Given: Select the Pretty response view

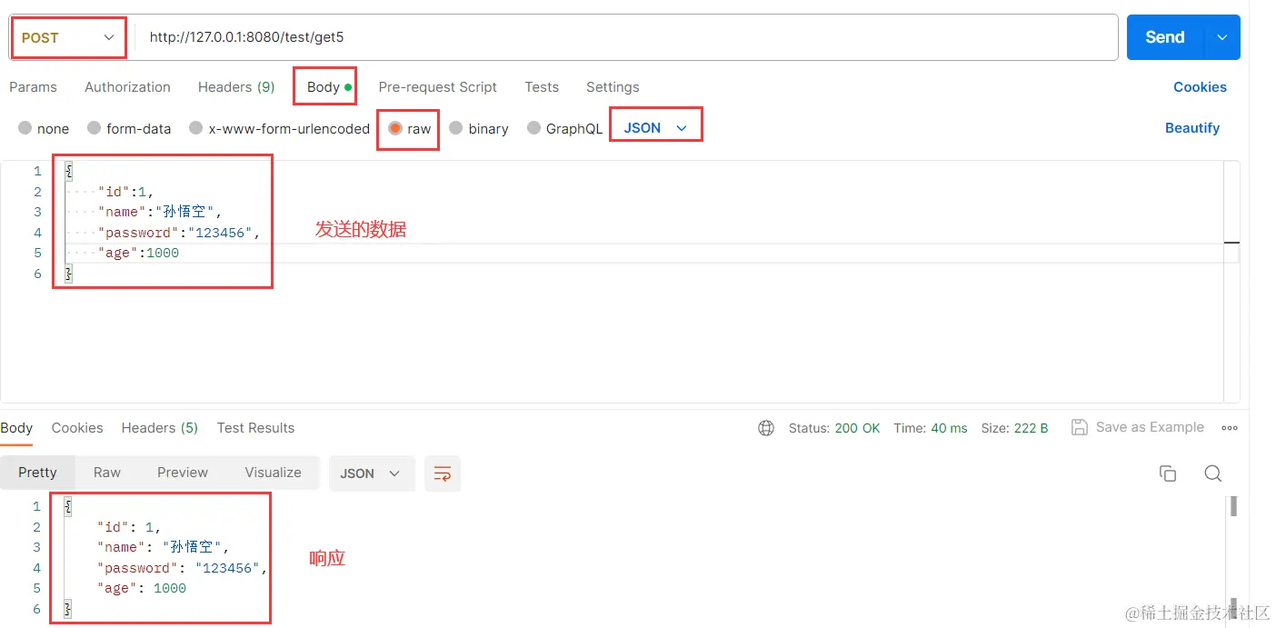Looking at the screenshot, I should point(37,473).
